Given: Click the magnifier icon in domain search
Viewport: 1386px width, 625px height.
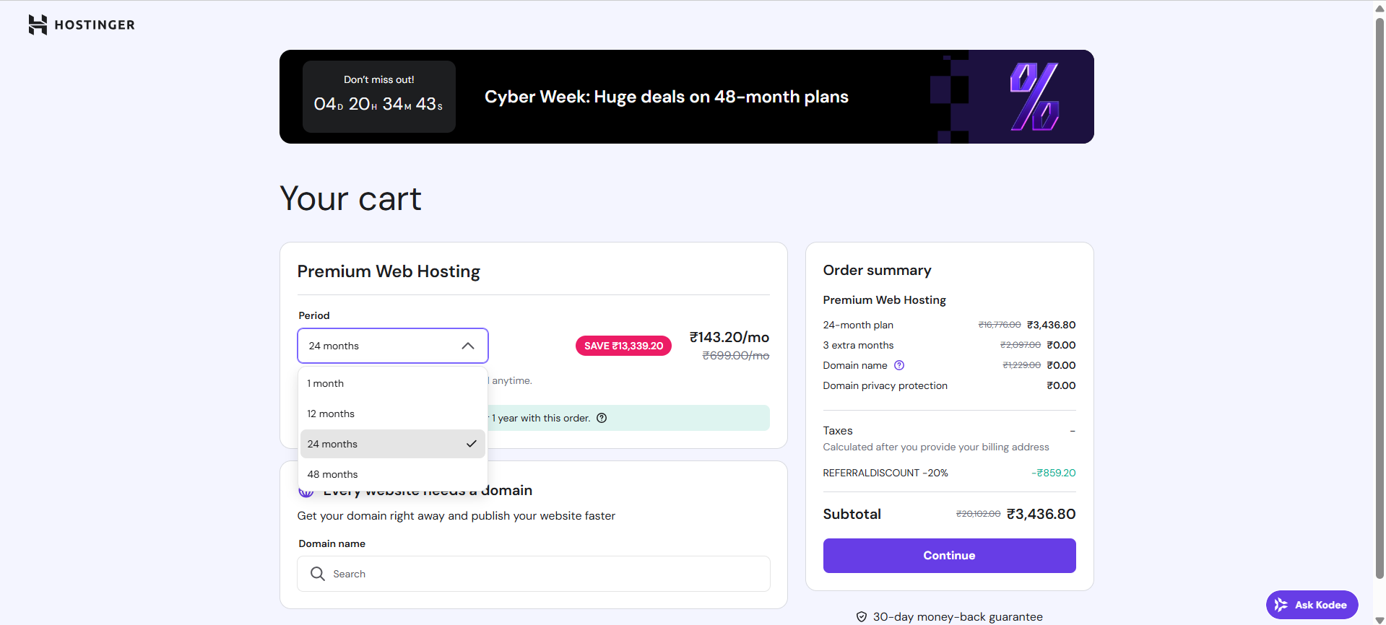Looking at the screenshot, I should click(x=318, y=574).
